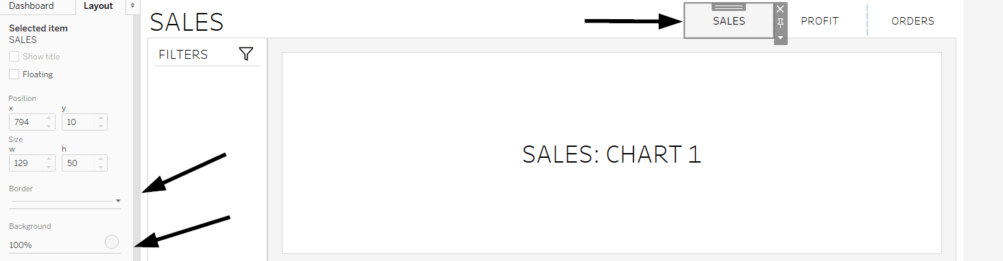Toggle the Show title checkbox
The width and height of the screenshot is (1003, 261).
coord(14,57)
